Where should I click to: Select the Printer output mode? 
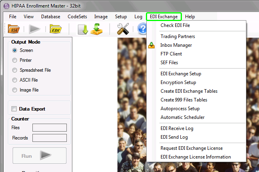click(15, 60)
